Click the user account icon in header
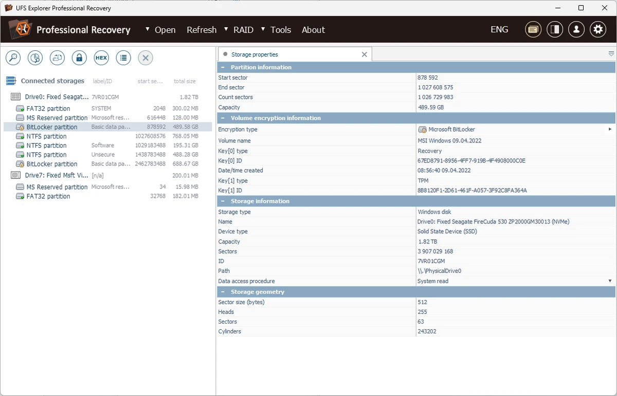The image size is (617, 396). point(576,29)
